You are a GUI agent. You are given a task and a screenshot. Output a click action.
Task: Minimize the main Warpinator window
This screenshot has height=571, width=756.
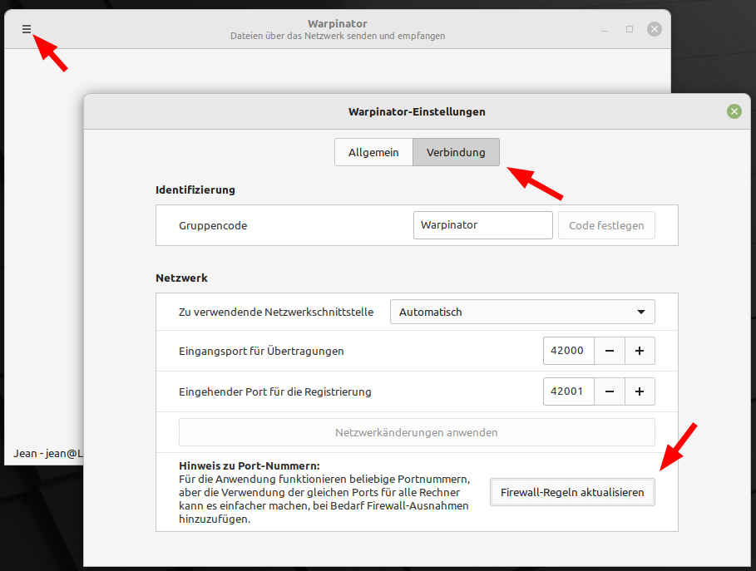[604, 29]
